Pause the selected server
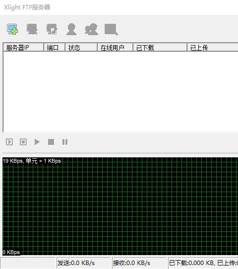Viewport: 238px width, 269px height. click(65, 142)
